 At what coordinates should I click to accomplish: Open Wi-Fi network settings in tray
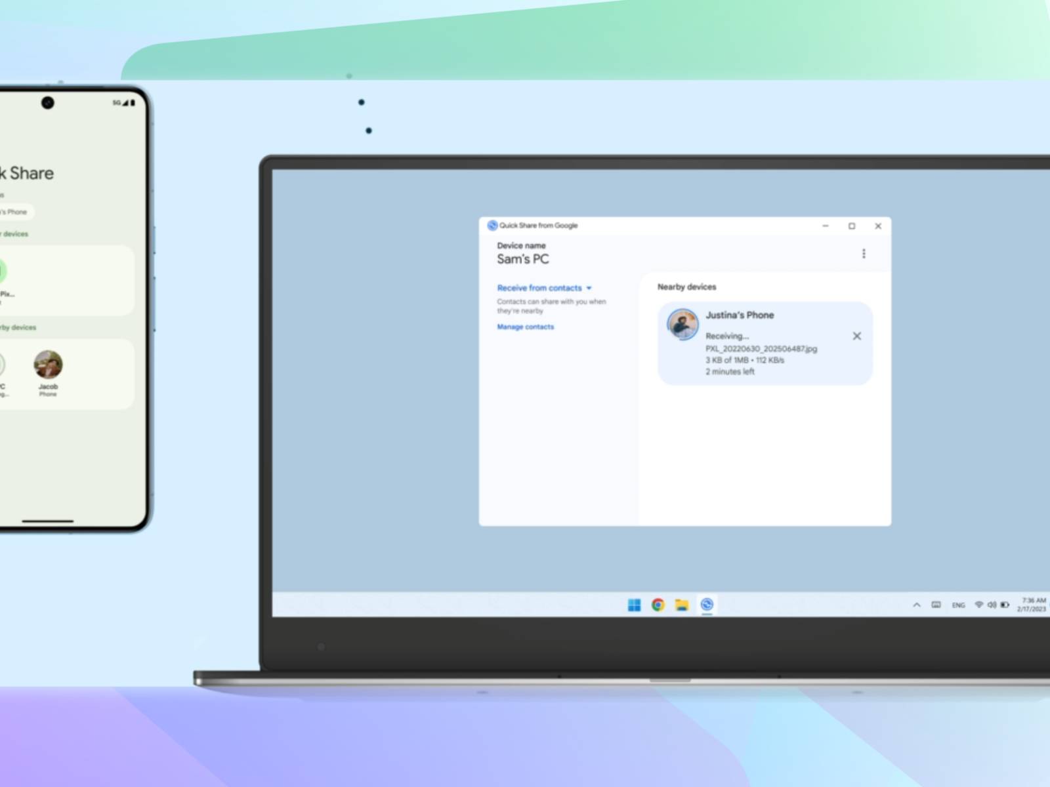(978, 605)
